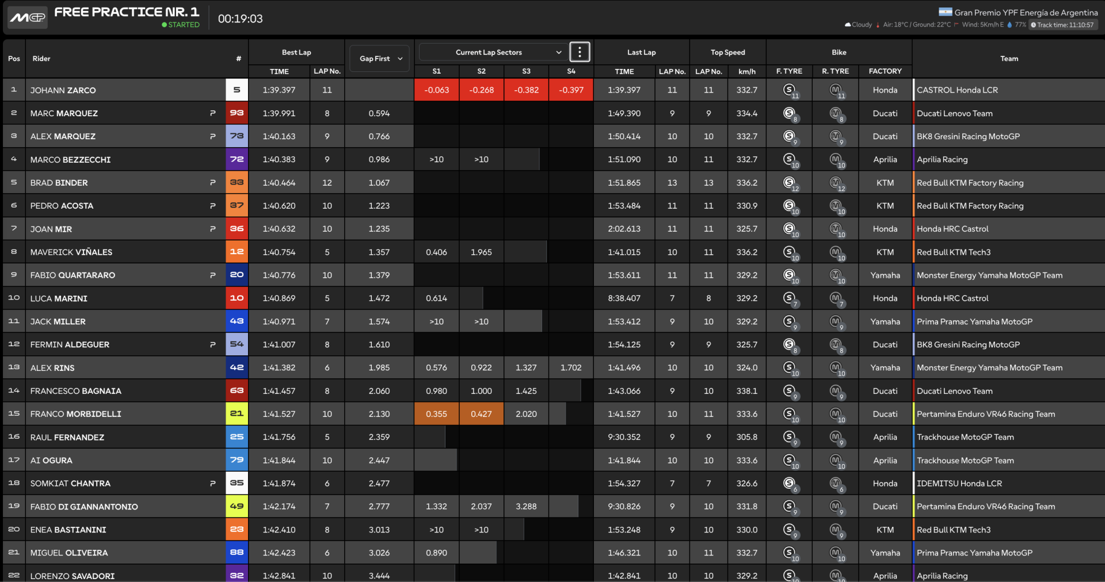
Task: Click Pedro Acosta's front tyre icon
Action: coord(790,206)
